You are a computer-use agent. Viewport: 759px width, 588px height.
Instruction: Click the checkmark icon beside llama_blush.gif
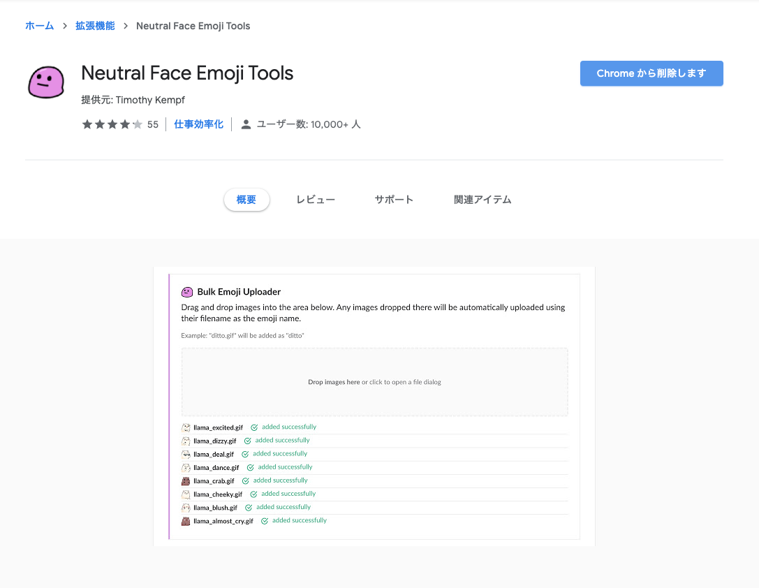click(249, 508)
